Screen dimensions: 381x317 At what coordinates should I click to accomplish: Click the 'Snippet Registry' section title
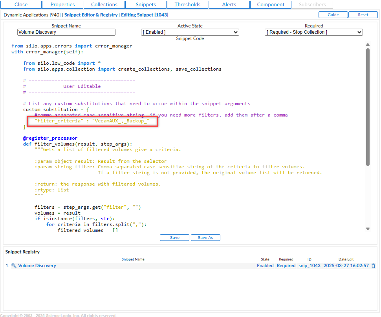pos(22,252)
